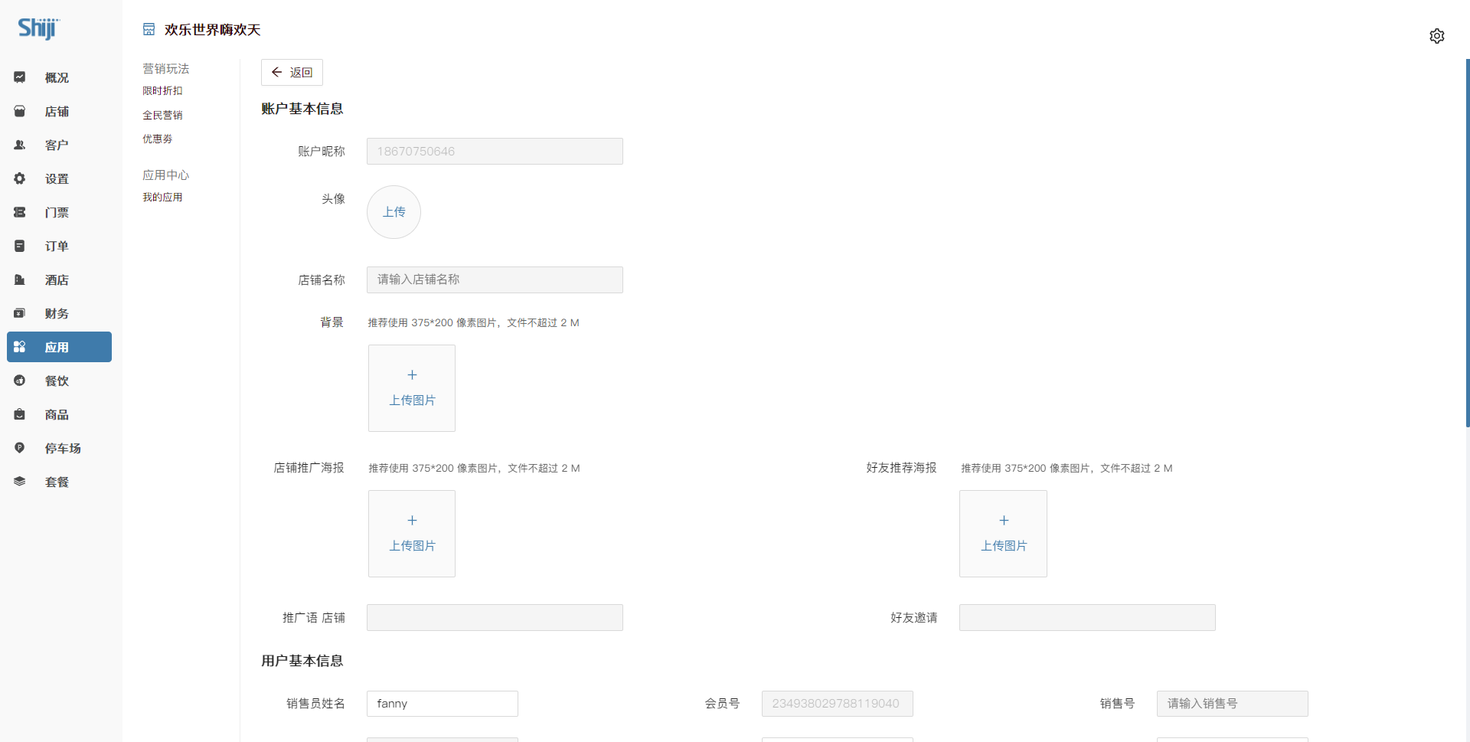Click the store icon beside 欢乐世界嗨欢天

click(149, 29)
